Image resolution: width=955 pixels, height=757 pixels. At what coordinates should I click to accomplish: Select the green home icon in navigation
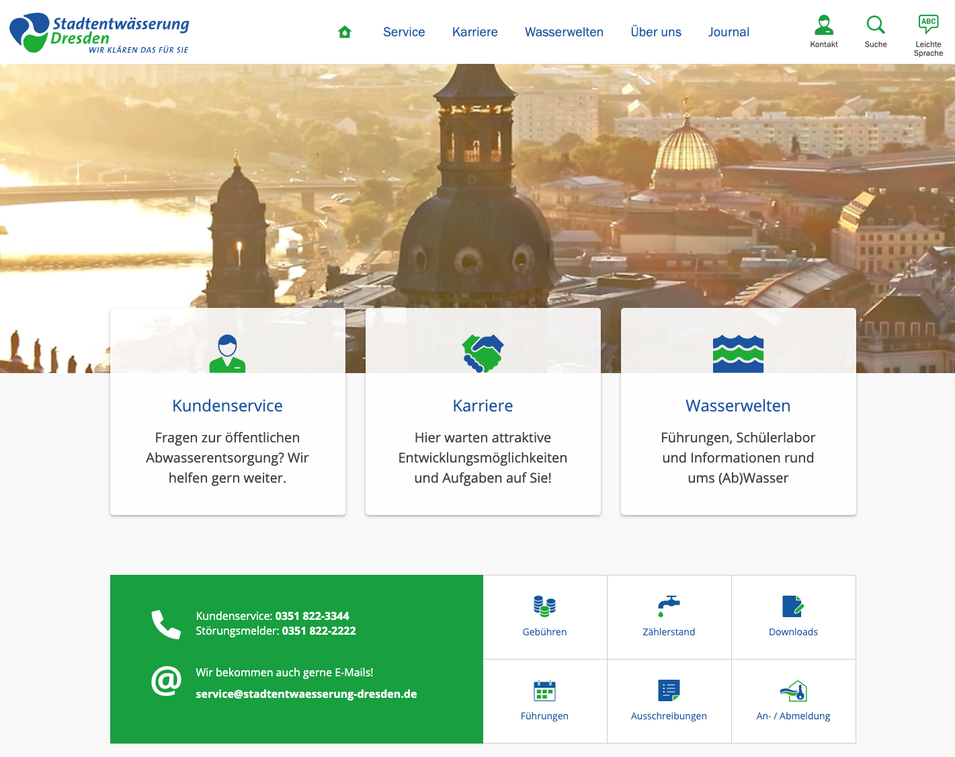pyautogui.click(x=345, y=31)
